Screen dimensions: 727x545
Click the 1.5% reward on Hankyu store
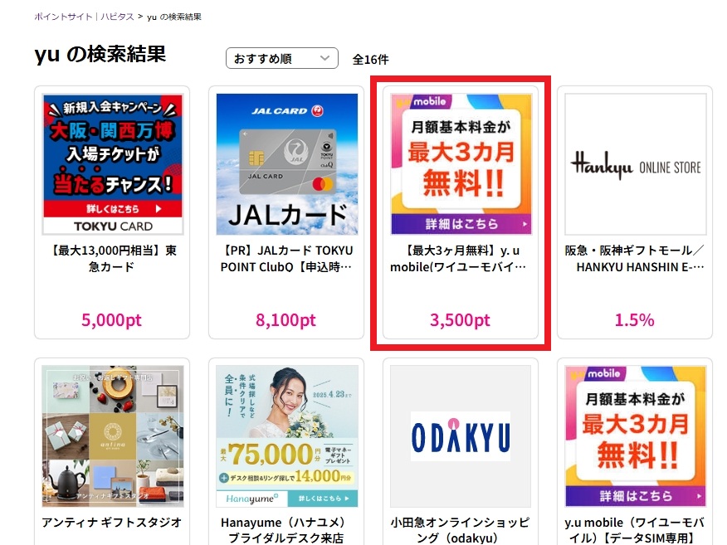[635, 320]
